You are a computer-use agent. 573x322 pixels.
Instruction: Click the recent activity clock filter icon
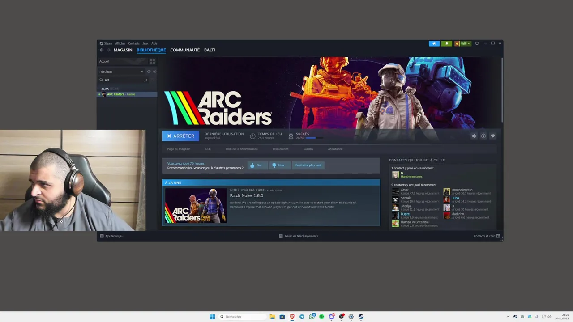[x=149, y=72]
